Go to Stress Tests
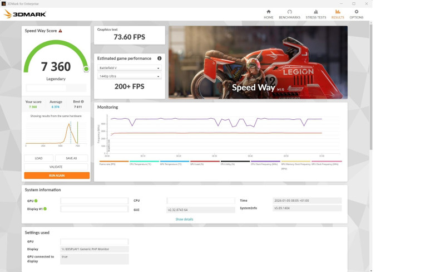445x272 pixels. (x=315, y=14)
